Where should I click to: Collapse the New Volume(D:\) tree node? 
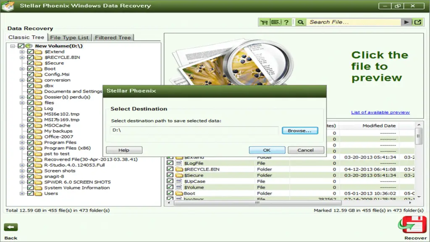13,46
